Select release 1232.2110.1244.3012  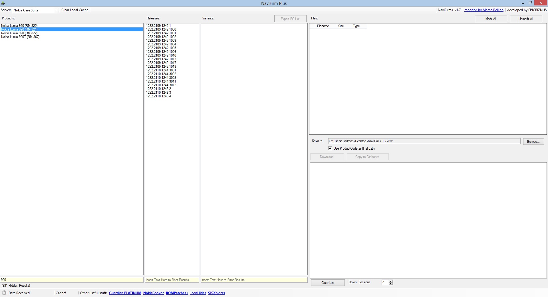172,85
